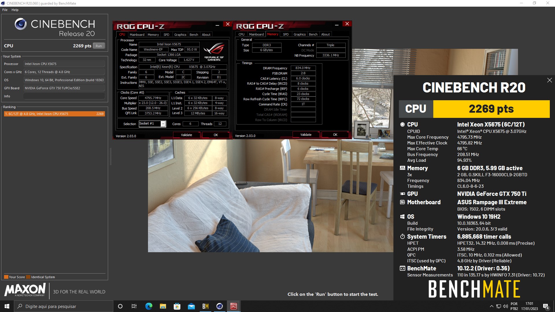555x312 pixels.
Task: Switch to ROG CPU-Z taskbar icon
Action: (x=234, y=306)
